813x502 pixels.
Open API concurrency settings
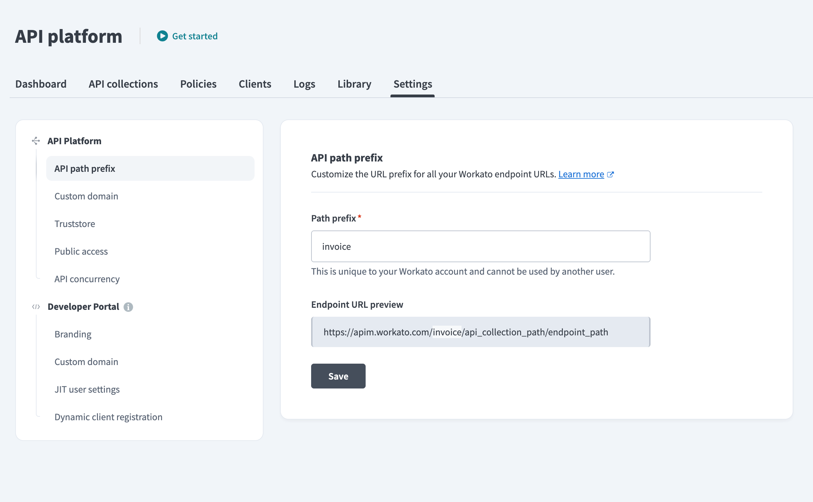point(87,279)
